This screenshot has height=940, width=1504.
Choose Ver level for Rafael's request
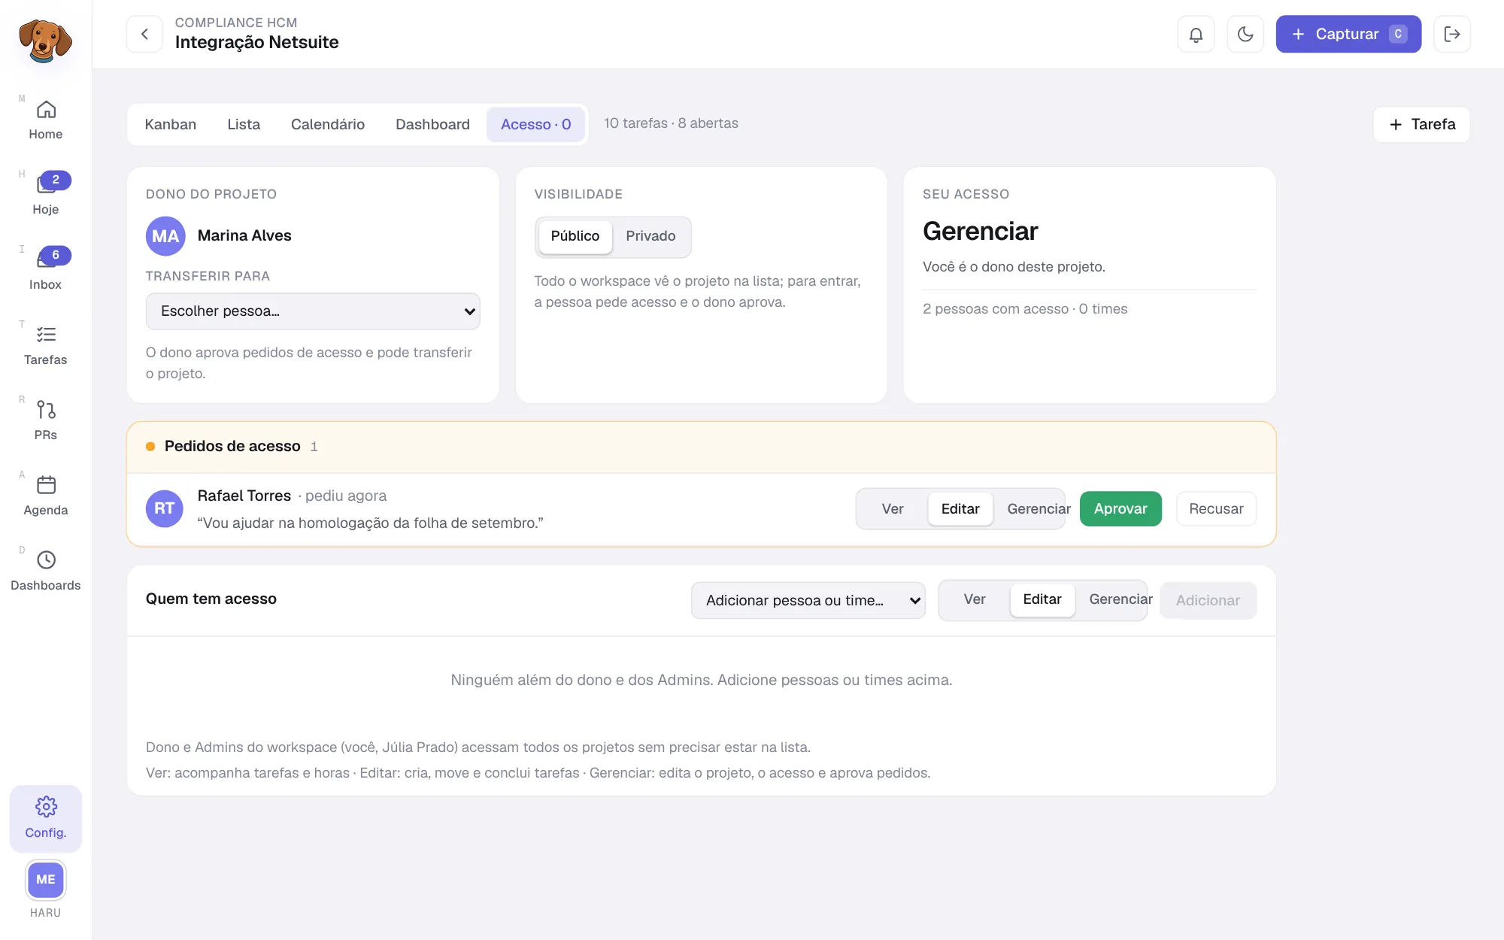point(893,509)
